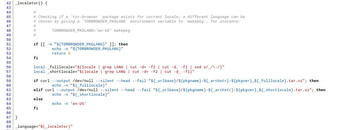Click line number 59 in the gutter
The height and width of the screenshot is (130, 343).
(x=9, y=81)
